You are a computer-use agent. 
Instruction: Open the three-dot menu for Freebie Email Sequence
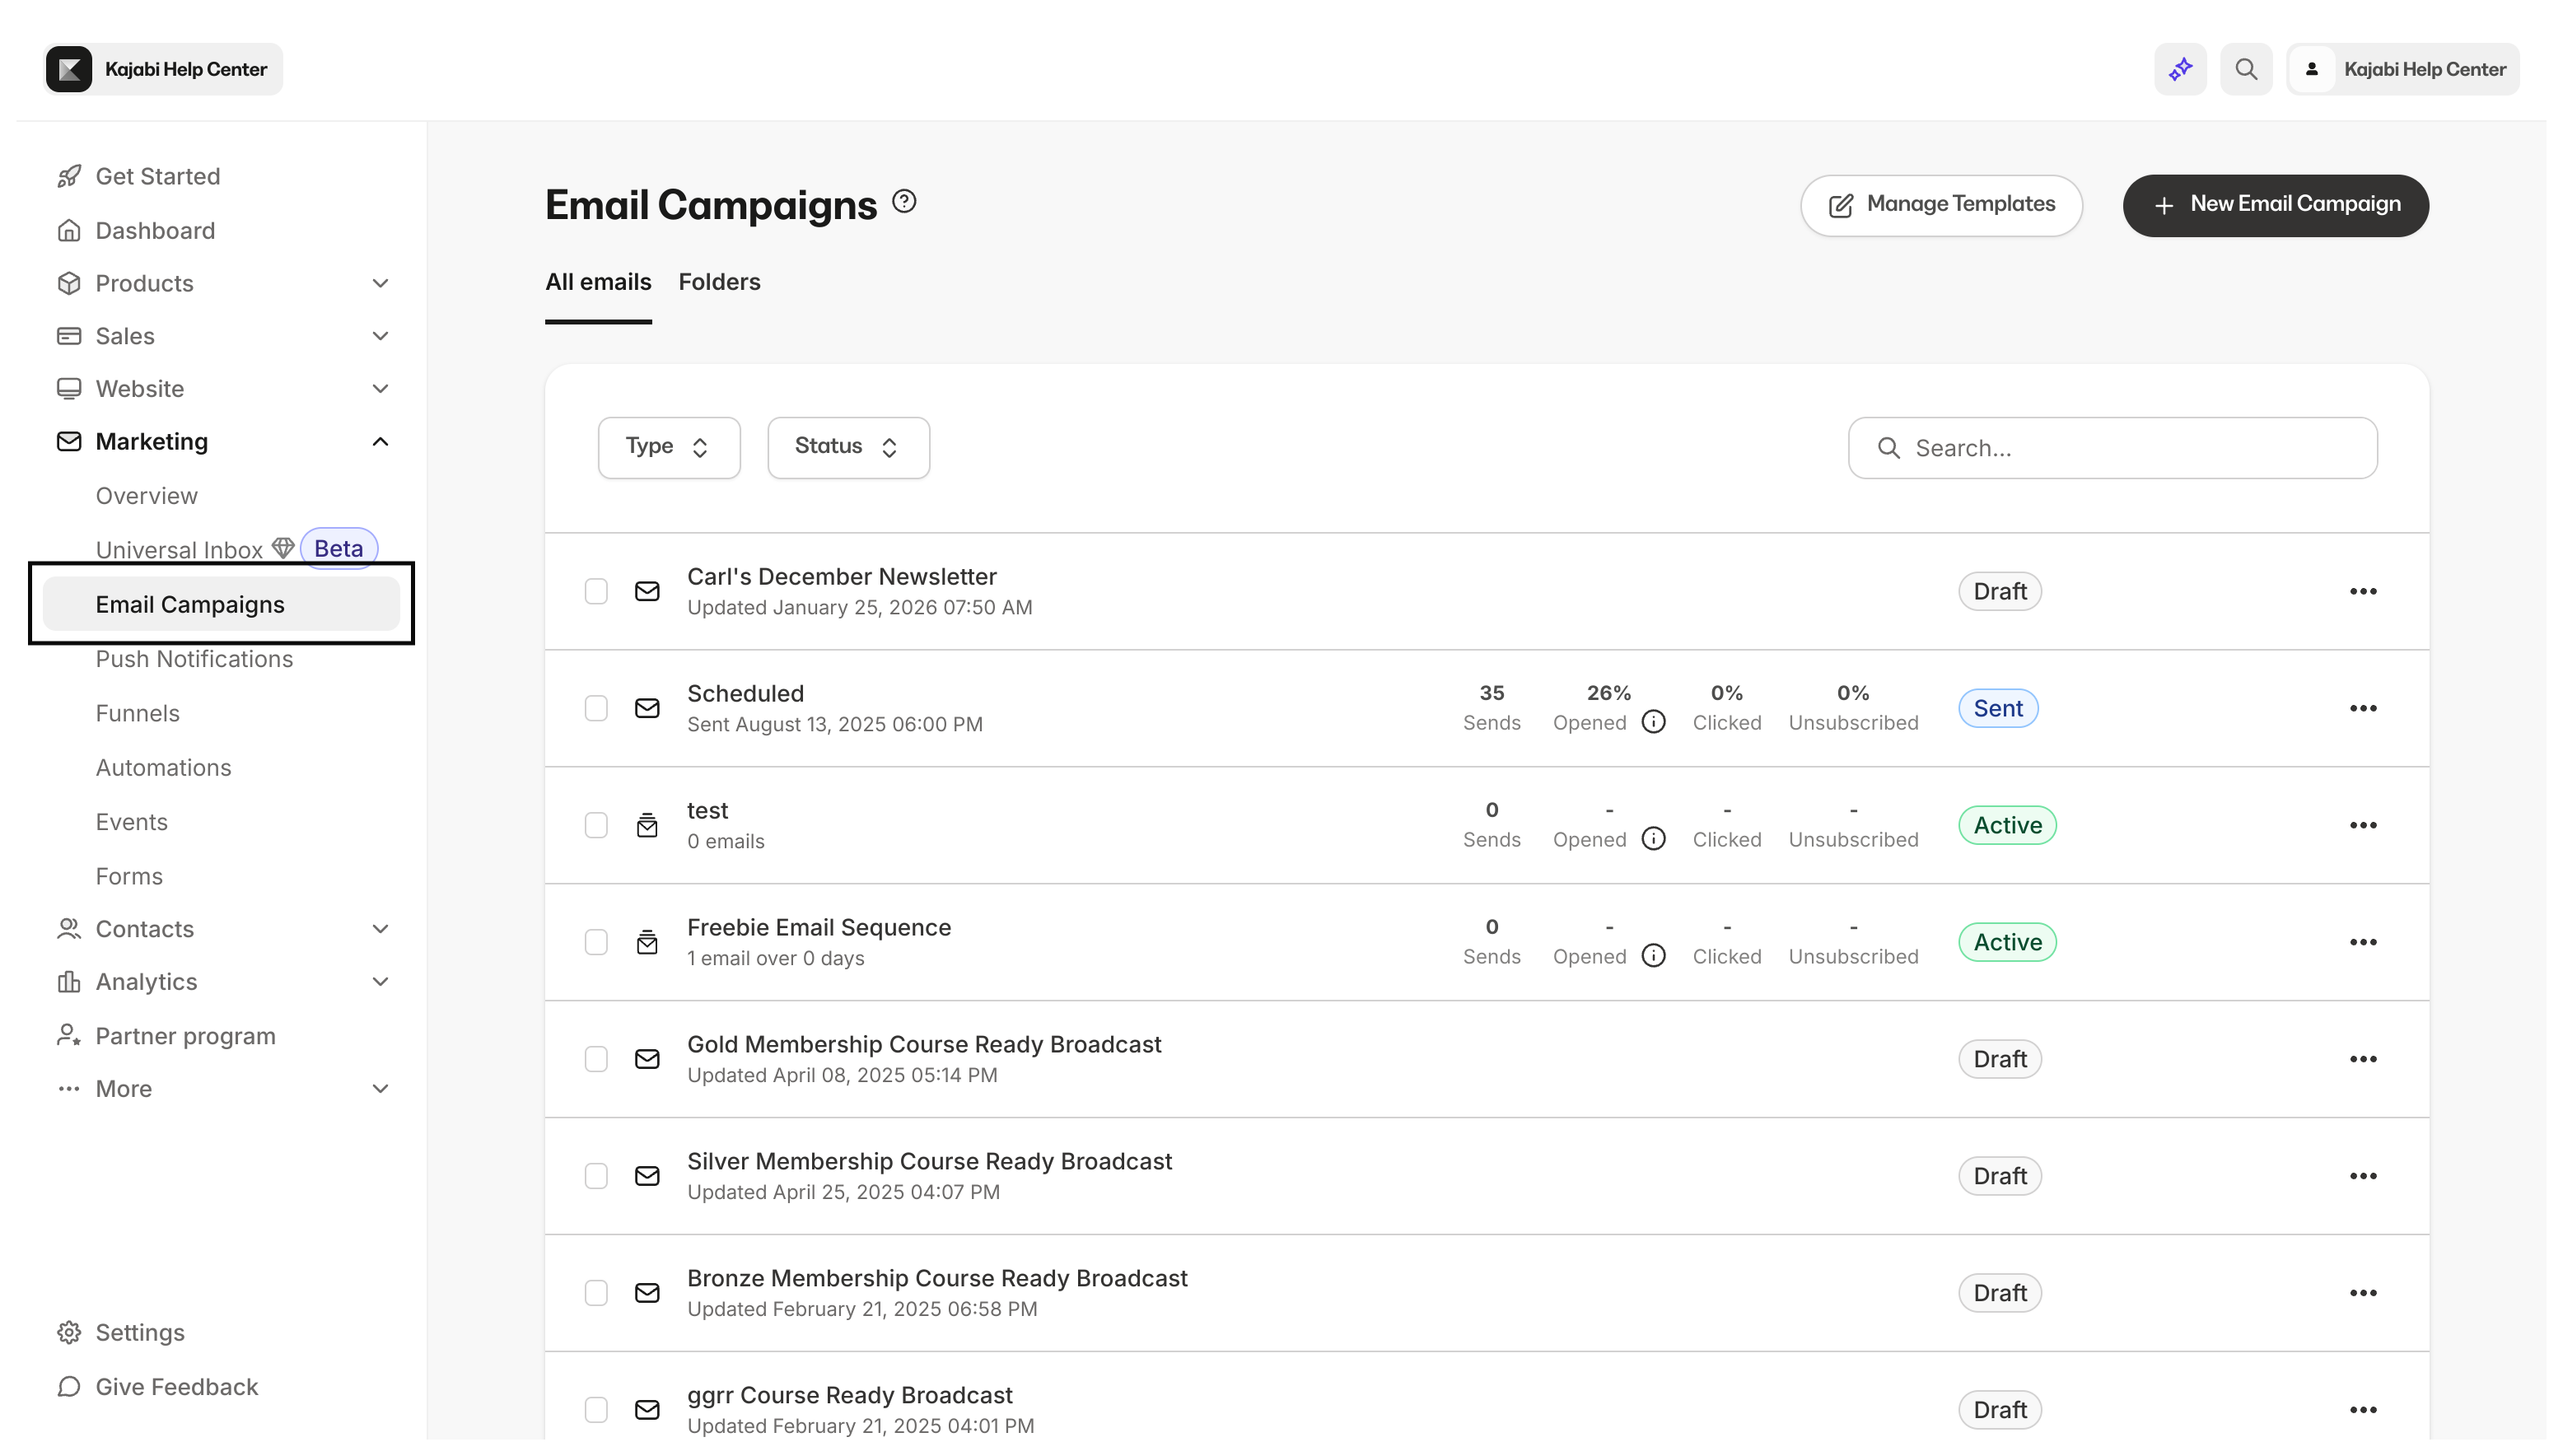coord(2363,941)
